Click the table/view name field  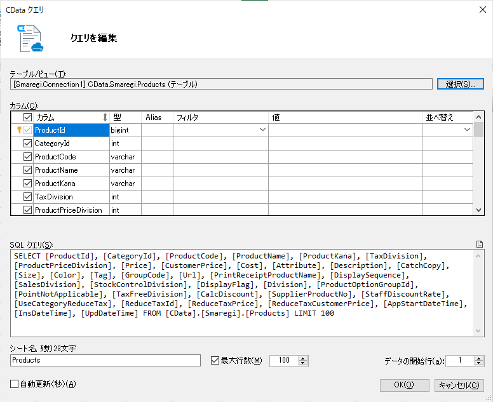tap(221, 84)
